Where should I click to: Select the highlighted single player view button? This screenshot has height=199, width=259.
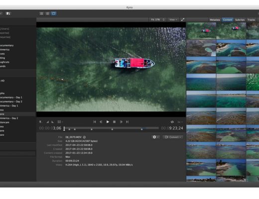[x=54, y=13]
